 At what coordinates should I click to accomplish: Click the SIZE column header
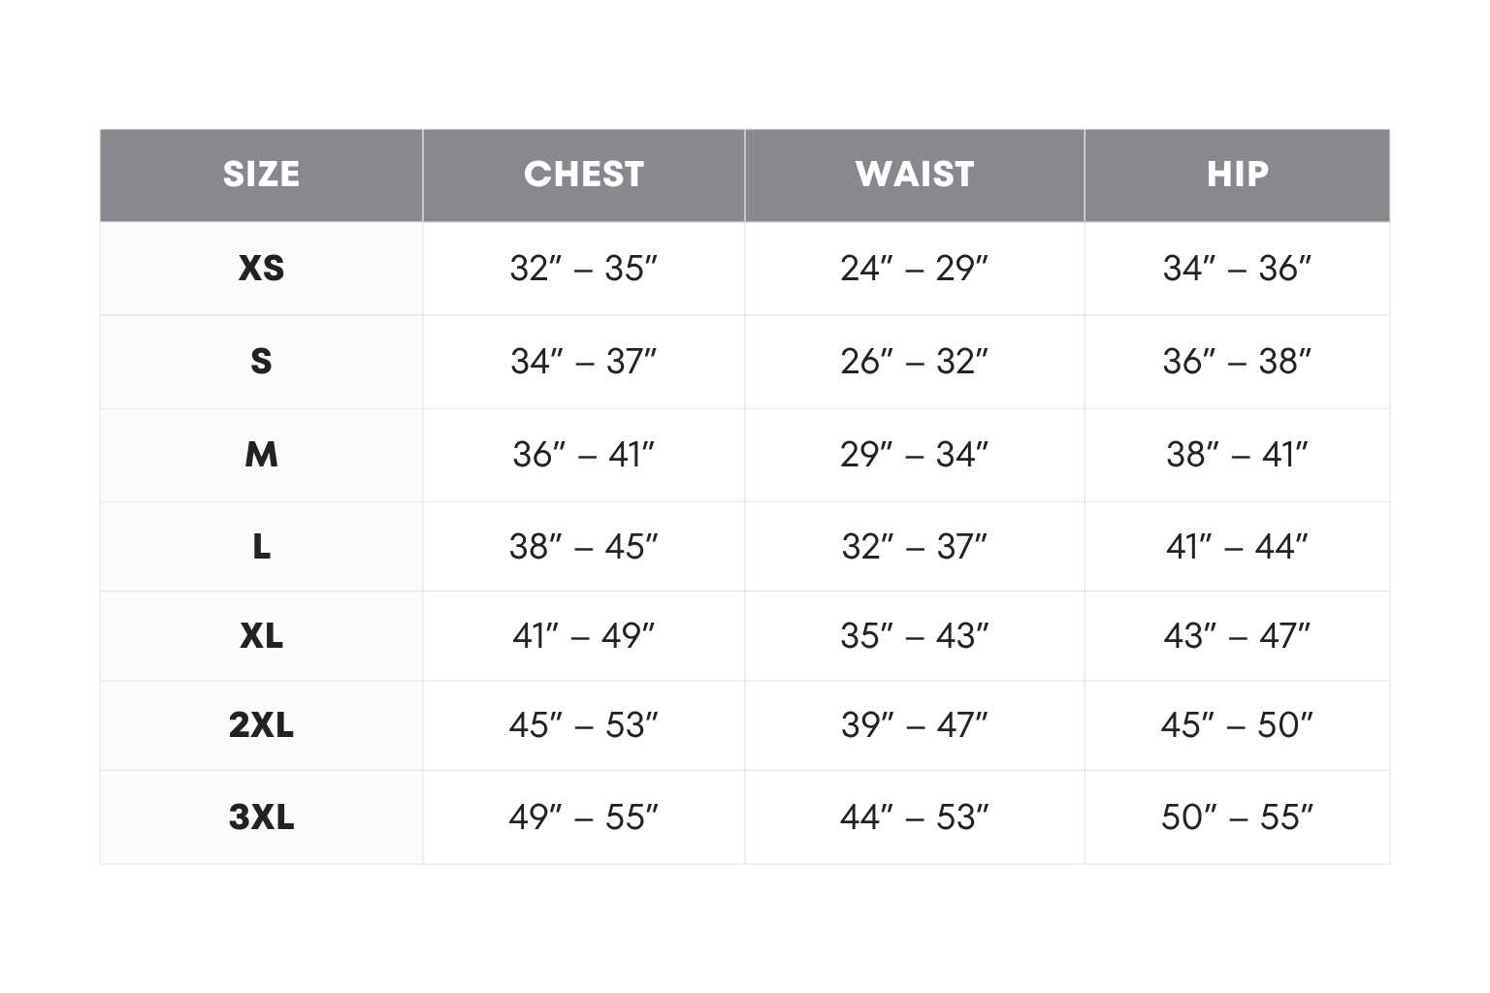pos(261,175)
